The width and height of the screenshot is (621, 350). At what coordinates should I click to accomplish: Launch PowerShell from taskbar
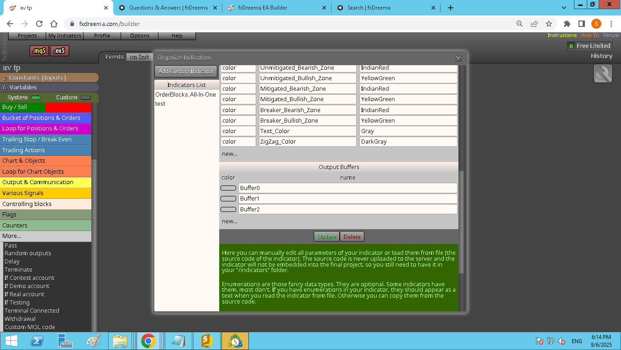37,341
